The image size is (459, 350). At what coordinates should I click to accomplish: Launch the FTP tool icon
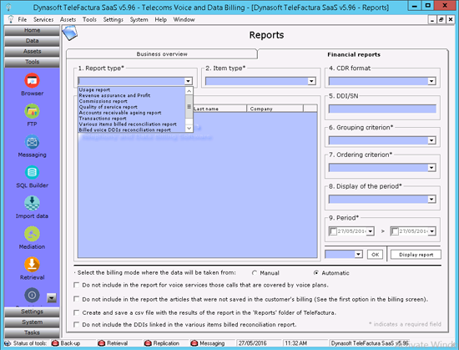(x=32, y=111)
